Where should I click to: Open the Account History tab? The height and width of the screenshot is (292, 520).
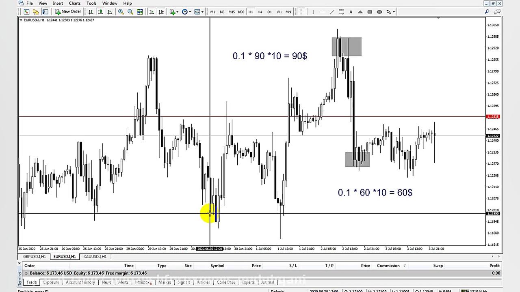[x=80, y=282]
